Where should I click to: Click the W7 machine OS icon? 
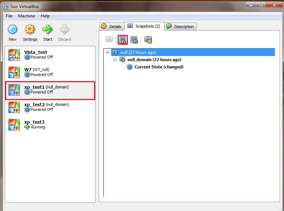pos(14,72)
